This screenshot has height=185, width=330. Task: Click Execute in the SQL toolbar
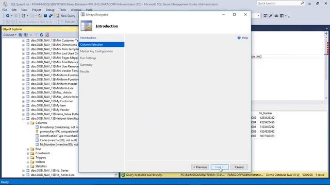pyautogui.click(x=68, y=22)
